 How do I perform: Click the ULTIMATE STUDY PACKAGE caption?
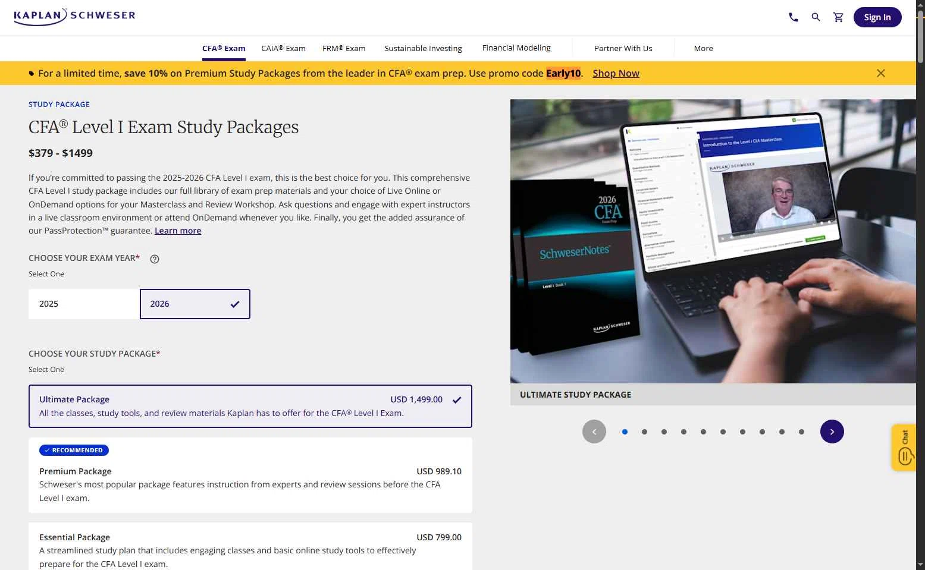point(576,395)
